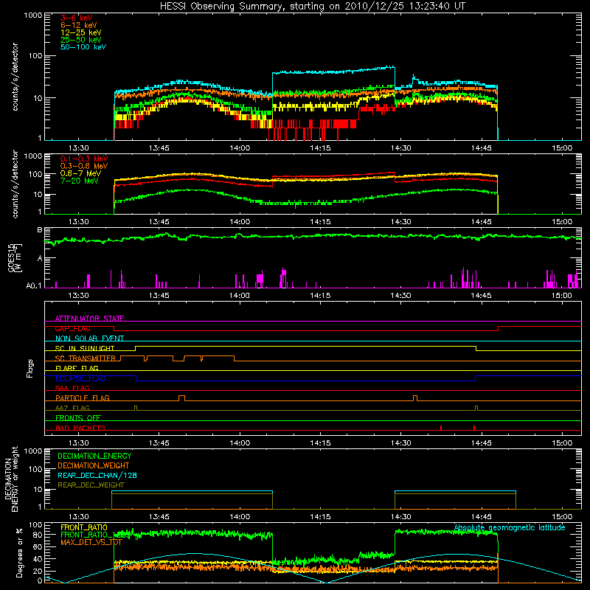The height and width of the screenshot is (590, 590).
Task: Select the blue ECLIPSE_FLAG label
Action: 80,378
